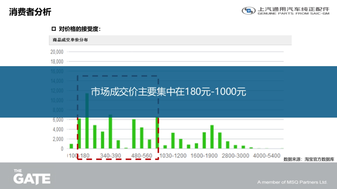Select the small blue square inside the SAIC-GM emblem
The width and height of the screenshot is (337, 189).
pos(248,11)
